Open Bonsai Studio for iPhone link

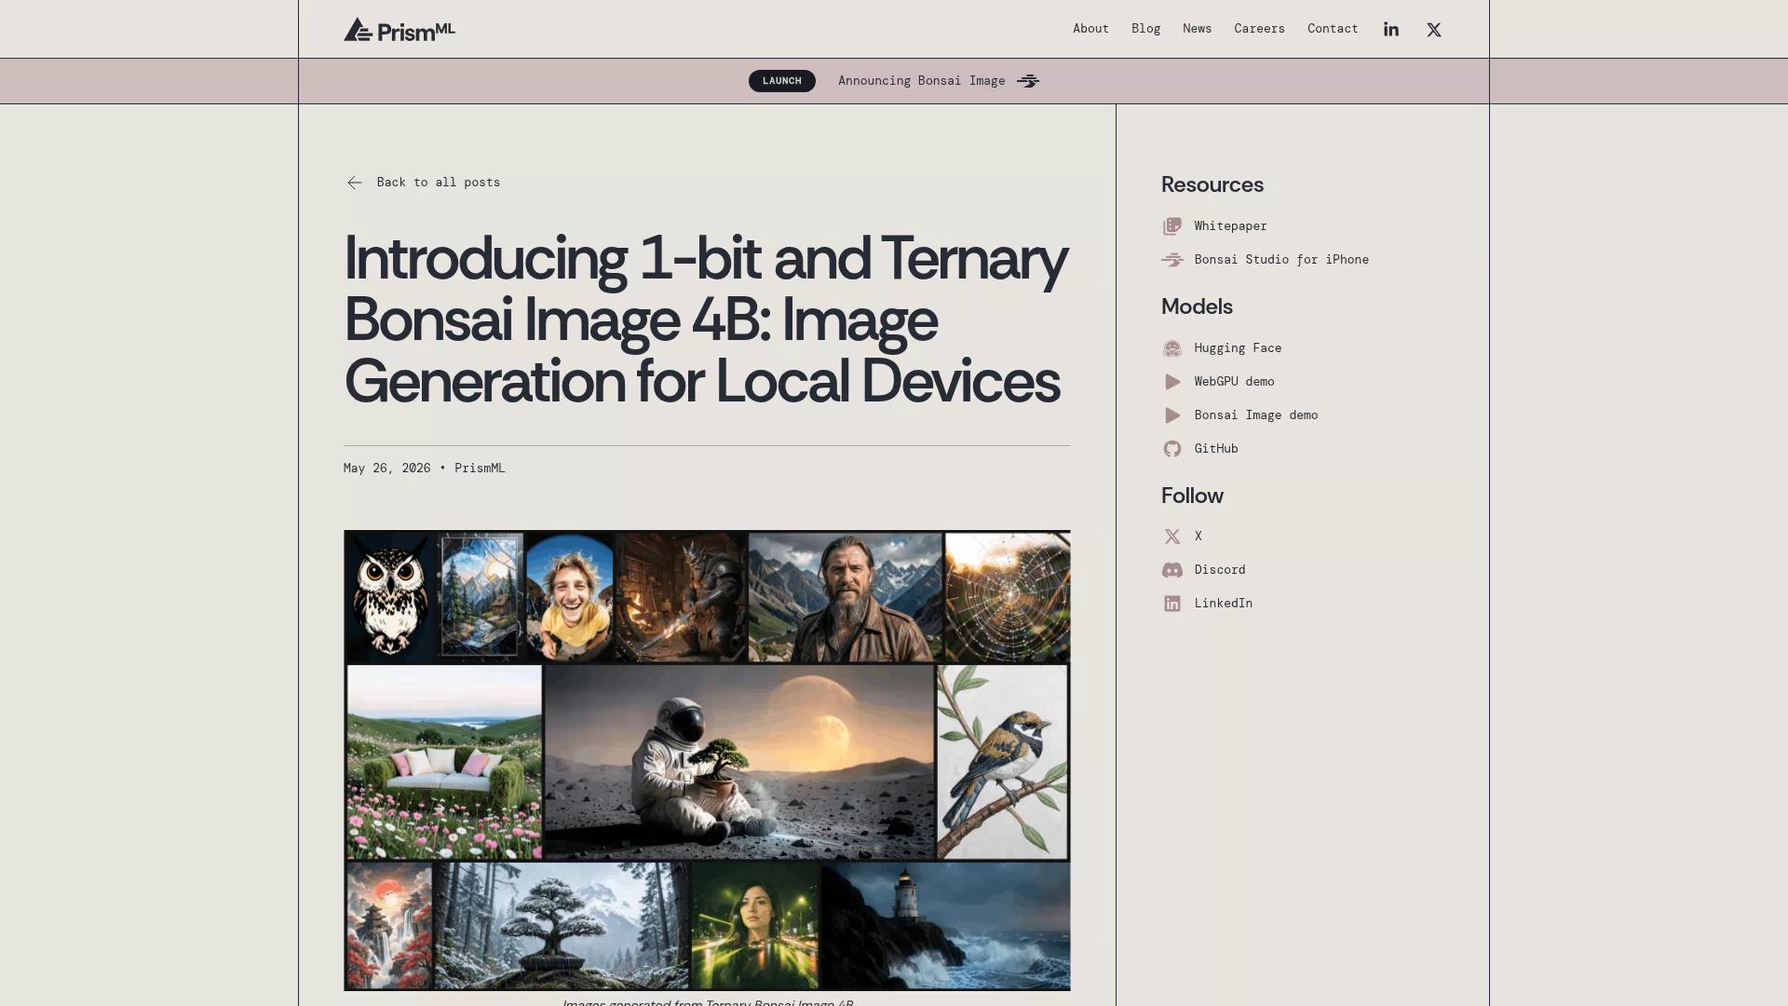click(x=1281, y=260)
